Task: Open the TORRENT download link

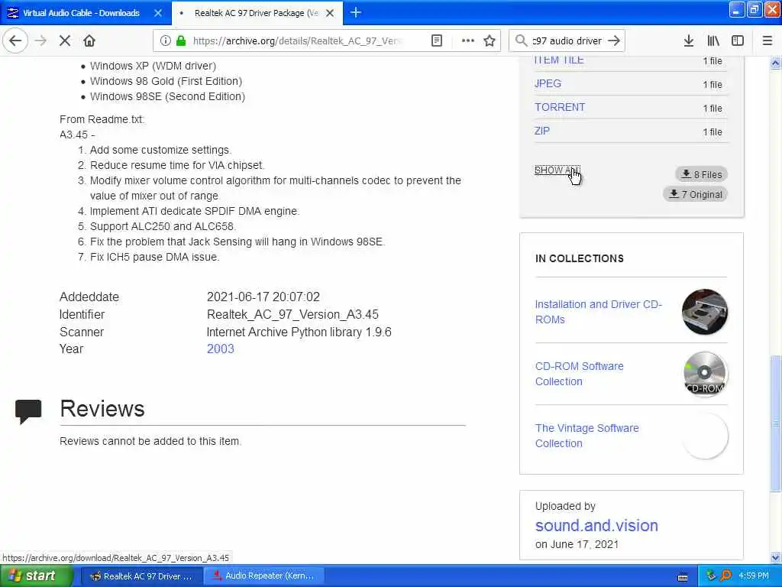Action: 560,107
